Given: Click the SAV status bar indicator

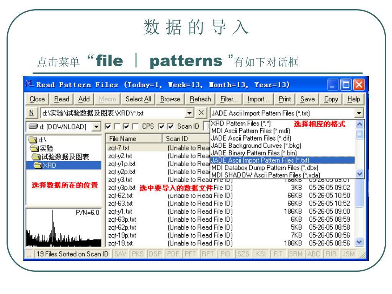Looking at the screenshot, I should 120,254.
